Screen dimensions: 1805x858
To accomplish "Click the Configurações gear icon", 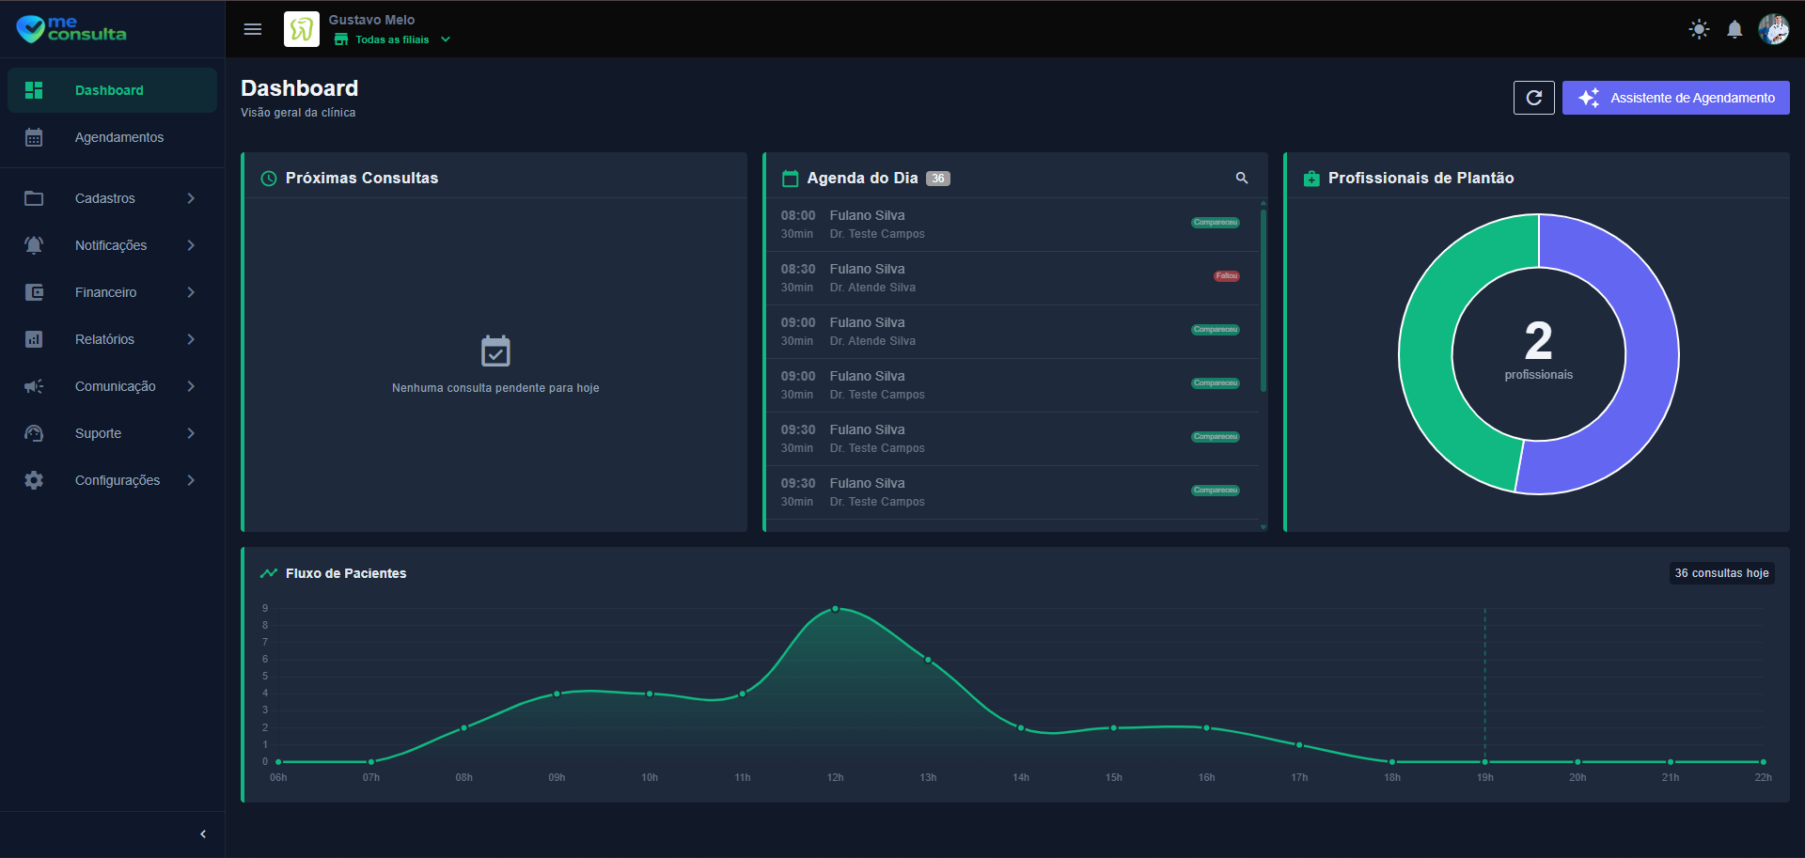I will click(x=34, y=480).
